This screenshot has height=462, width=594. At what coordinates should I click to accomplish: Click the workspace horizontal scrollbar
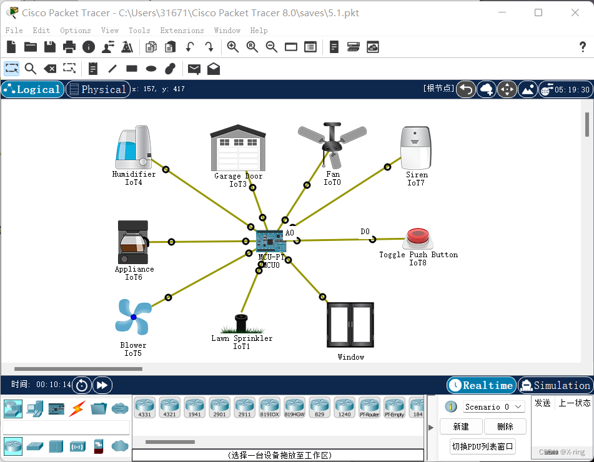(x=79, y=369)
